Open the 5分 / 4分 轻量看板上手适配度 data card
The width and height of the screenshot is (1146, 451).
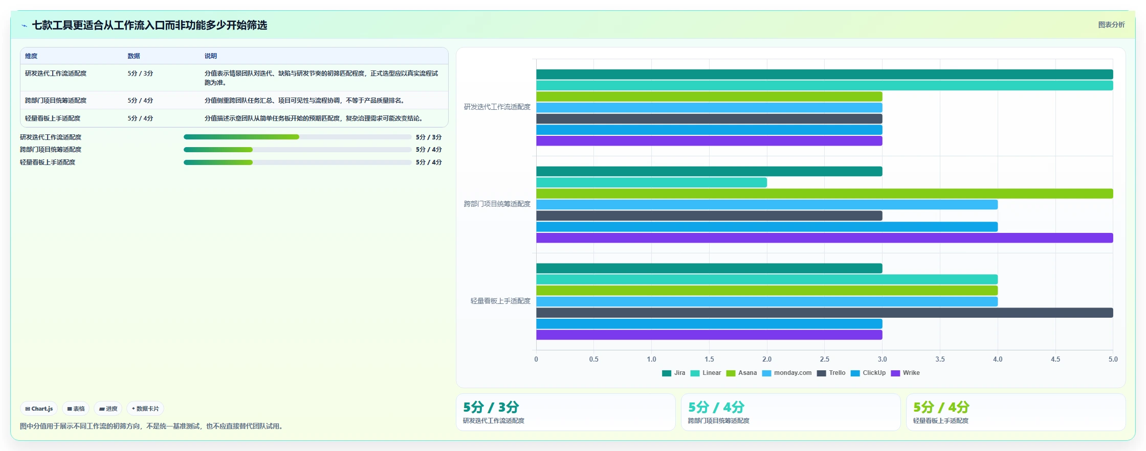[x=1016, y=412]
